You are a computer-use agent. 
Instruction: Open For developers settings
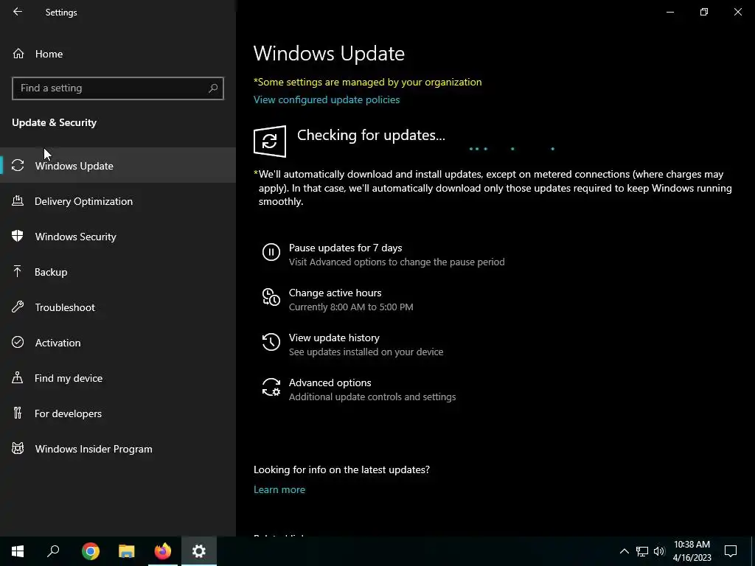[118, 413]
